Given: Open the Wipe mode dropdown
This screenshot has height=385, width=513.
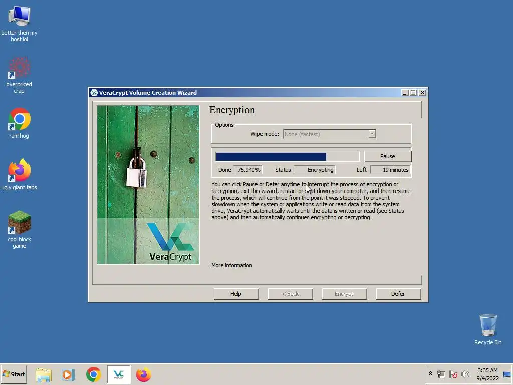Looking at the screenshot, I should click(x=330, y=134).
